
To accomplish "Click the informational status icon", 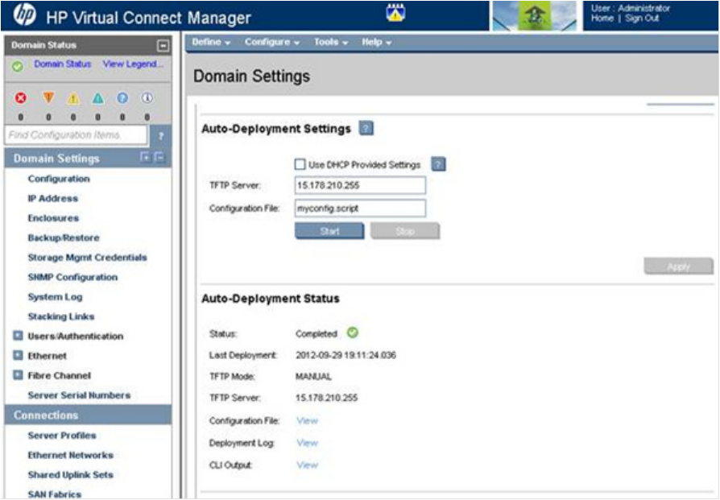I will pyautogui.click(x=147, y=97).
